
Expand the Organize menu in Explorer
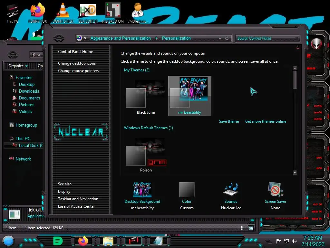pyautogui.click(x=18, y=66)
